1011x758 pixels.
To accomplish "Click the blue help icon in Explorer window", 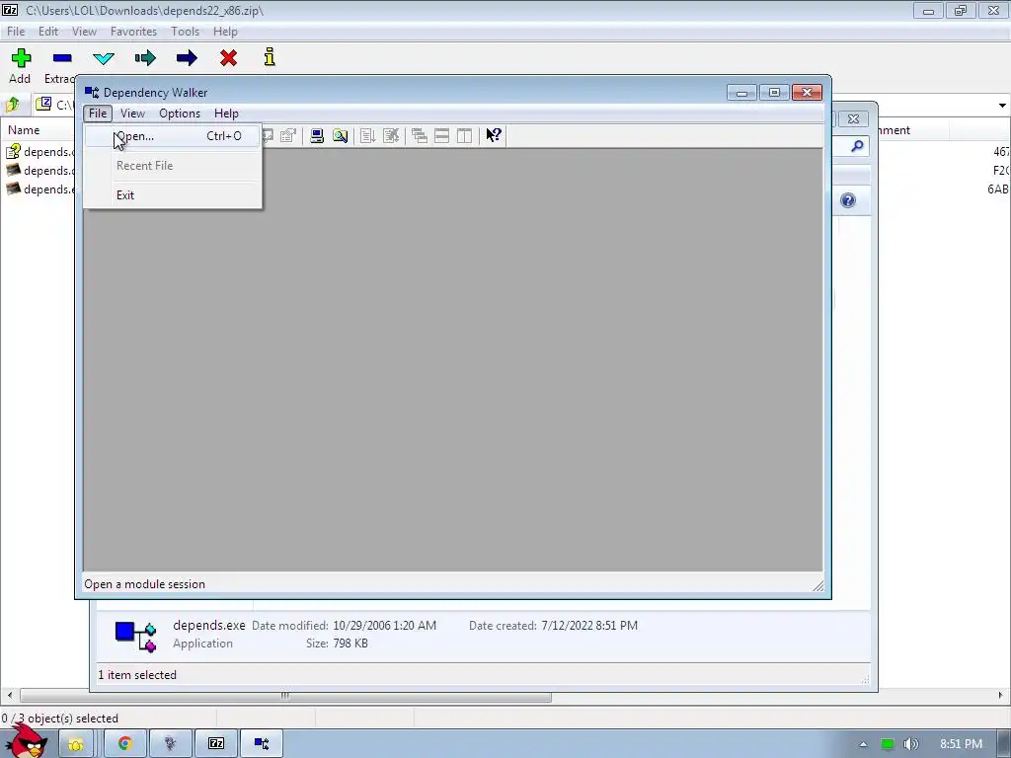I will 848,200.
